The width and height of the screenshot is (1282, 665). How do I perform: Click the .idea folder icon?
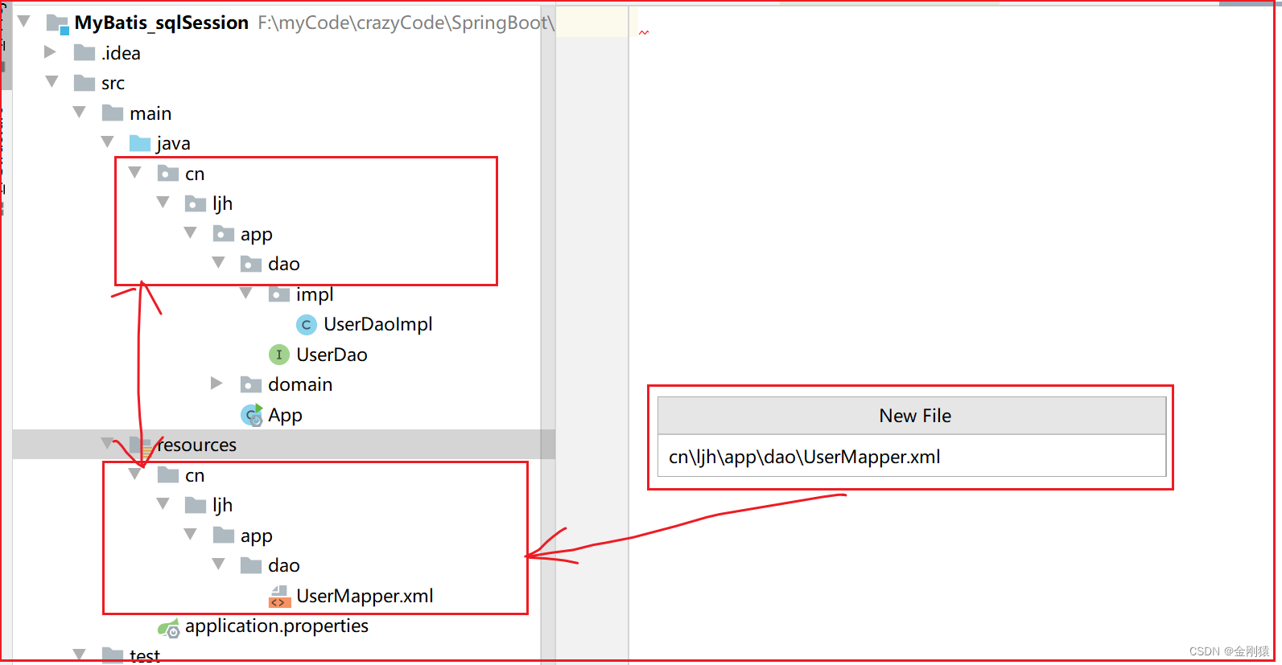(x=85, y=53)
